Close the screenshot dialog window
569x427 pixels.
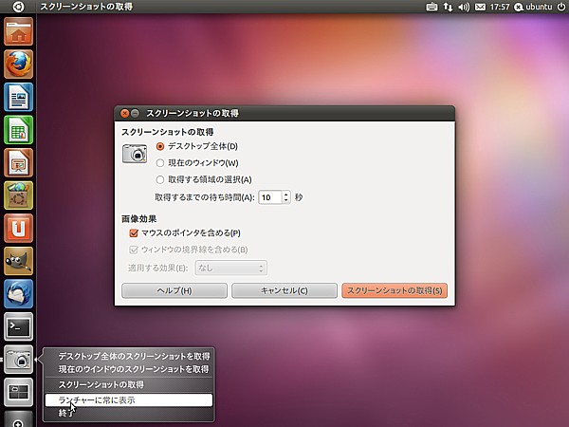(x=124, y=113)
